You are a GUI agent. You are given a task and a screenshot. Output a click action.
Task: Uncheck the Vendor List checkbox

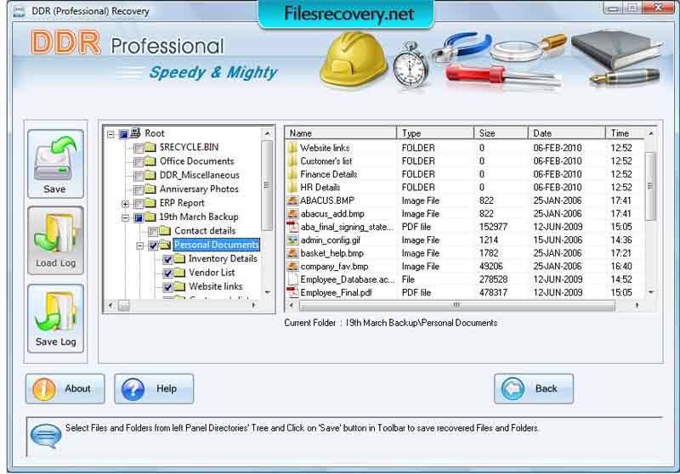[167, 274]
